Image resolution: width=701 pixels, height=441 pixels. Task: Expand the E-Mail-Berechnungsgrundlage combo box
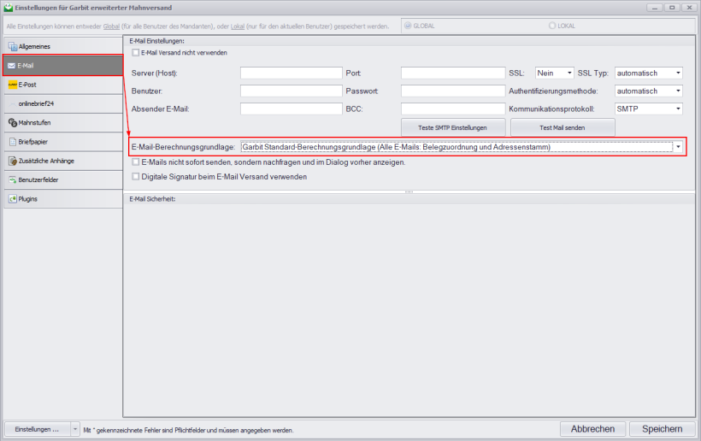pyautogui.click(x=678, y=147)
